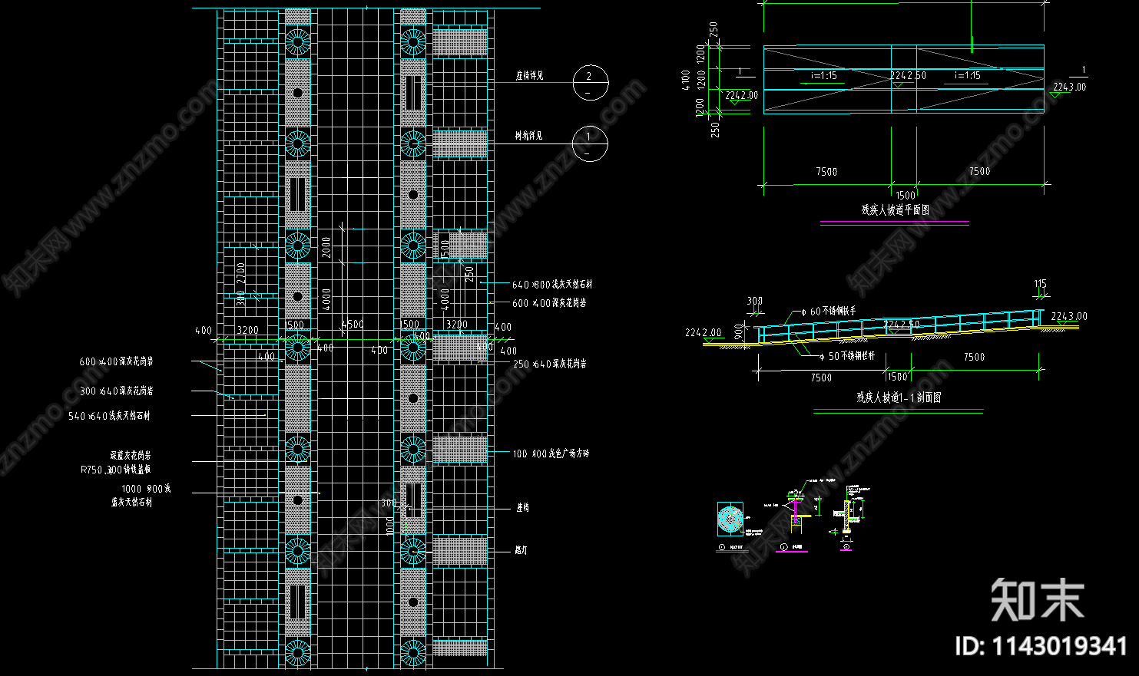
Task: Select the '2000' vertical dimension in the walkway
Action: pyautogui.click(x=326, y=247)
